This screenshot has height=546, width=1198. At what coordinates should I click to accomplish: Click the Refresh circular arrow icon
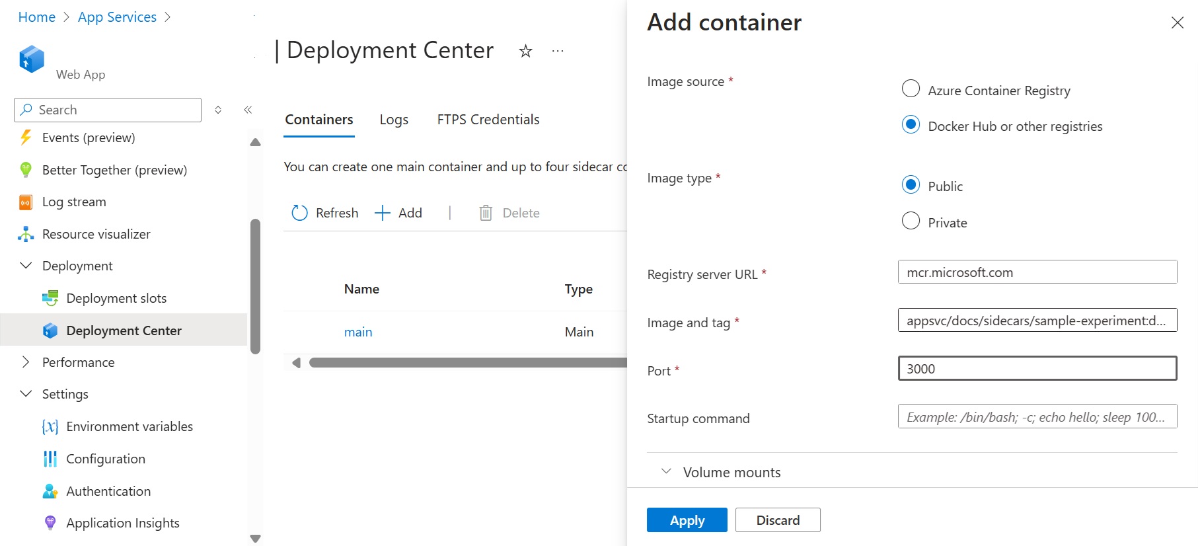(299, 213)
